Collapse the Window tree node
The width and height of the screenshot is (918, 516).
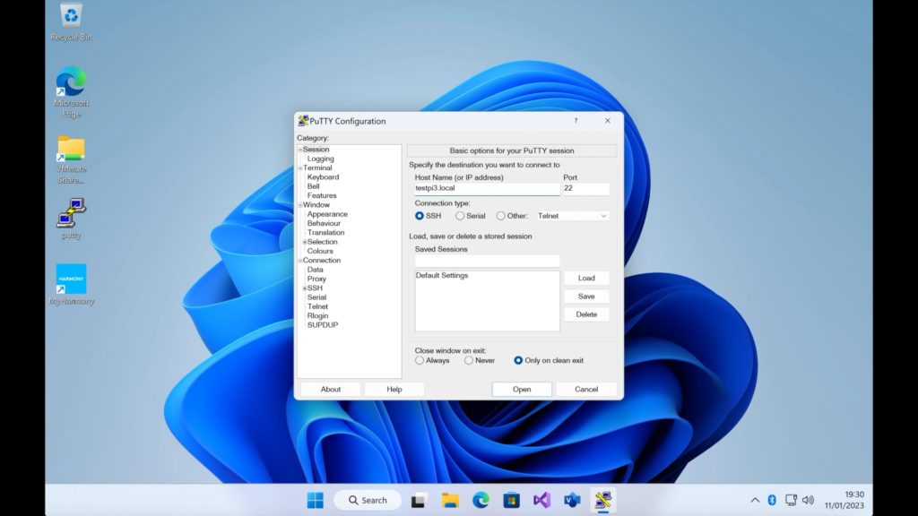coord(300,205)
